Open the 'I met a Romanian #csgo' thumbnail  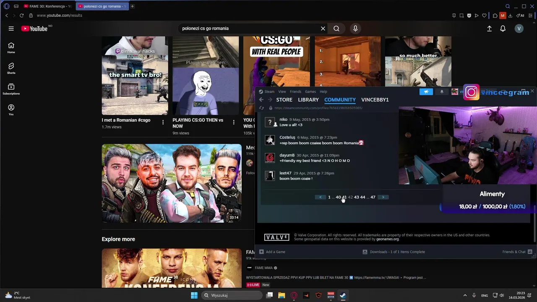click(135, 75)
